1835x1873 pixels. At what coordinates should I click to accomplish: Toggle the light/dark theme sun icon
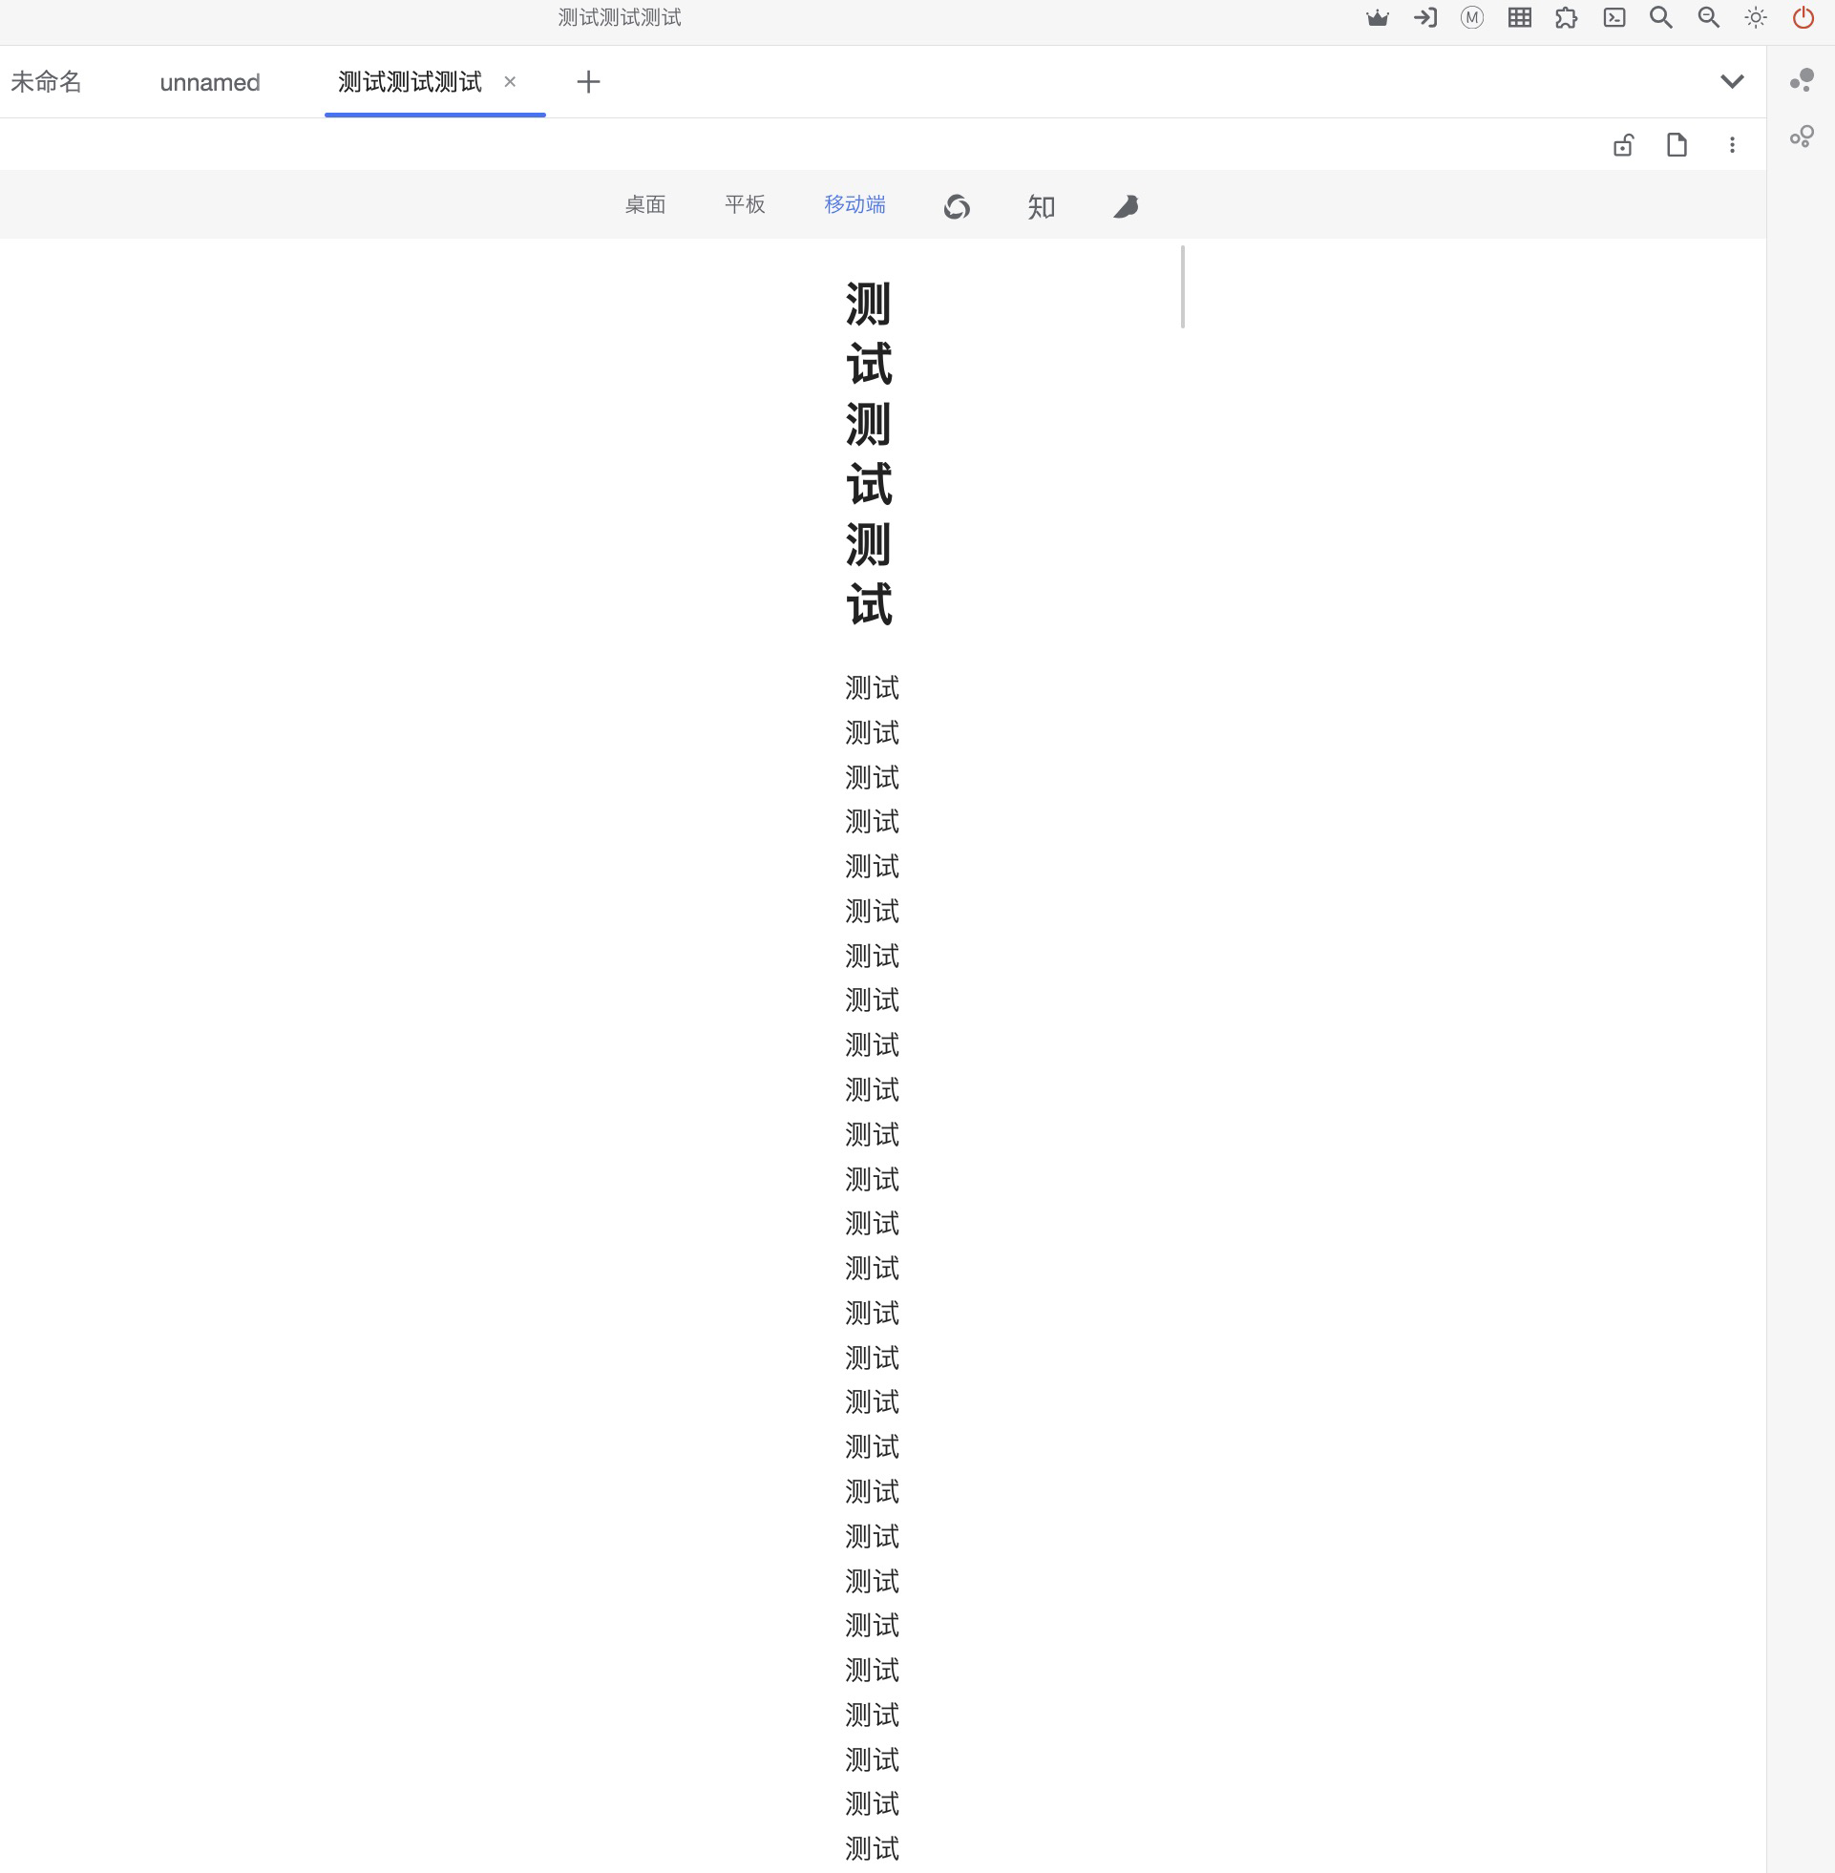point(1755,18)
